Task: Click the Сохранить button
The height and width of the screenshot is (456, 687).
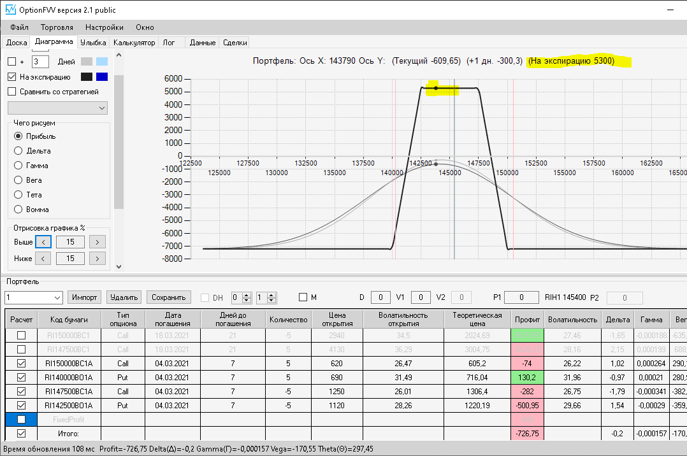Action: 169,297
